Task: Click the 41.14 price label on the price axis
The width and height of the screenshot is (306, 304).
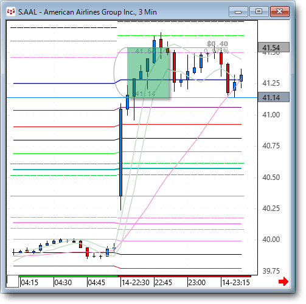Action: point(273,97)
